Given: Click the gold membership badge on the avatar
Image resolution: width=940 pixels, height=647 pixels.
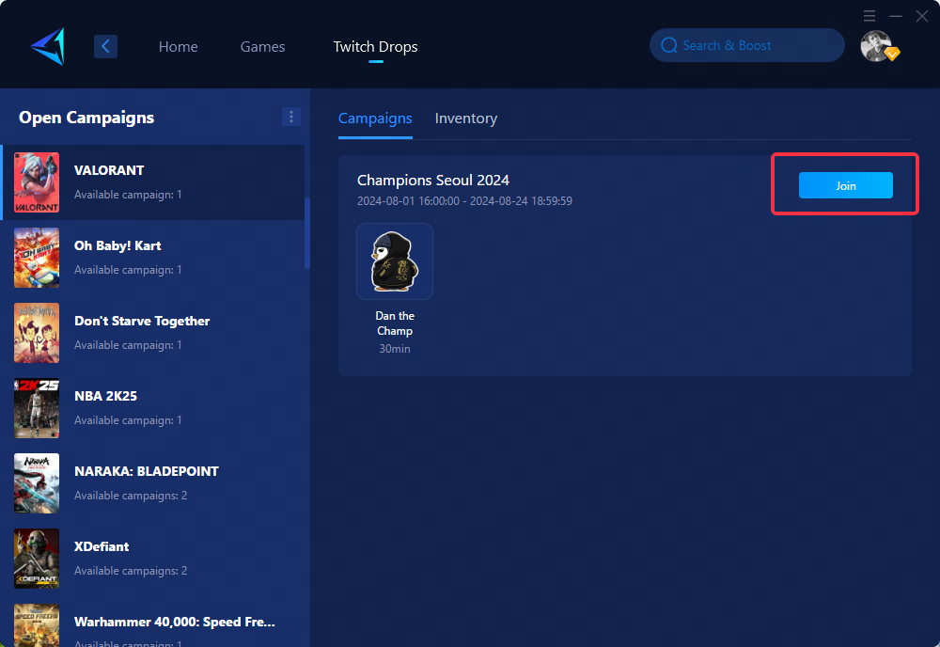Looking at the screenshot, I should coord(892,54).
